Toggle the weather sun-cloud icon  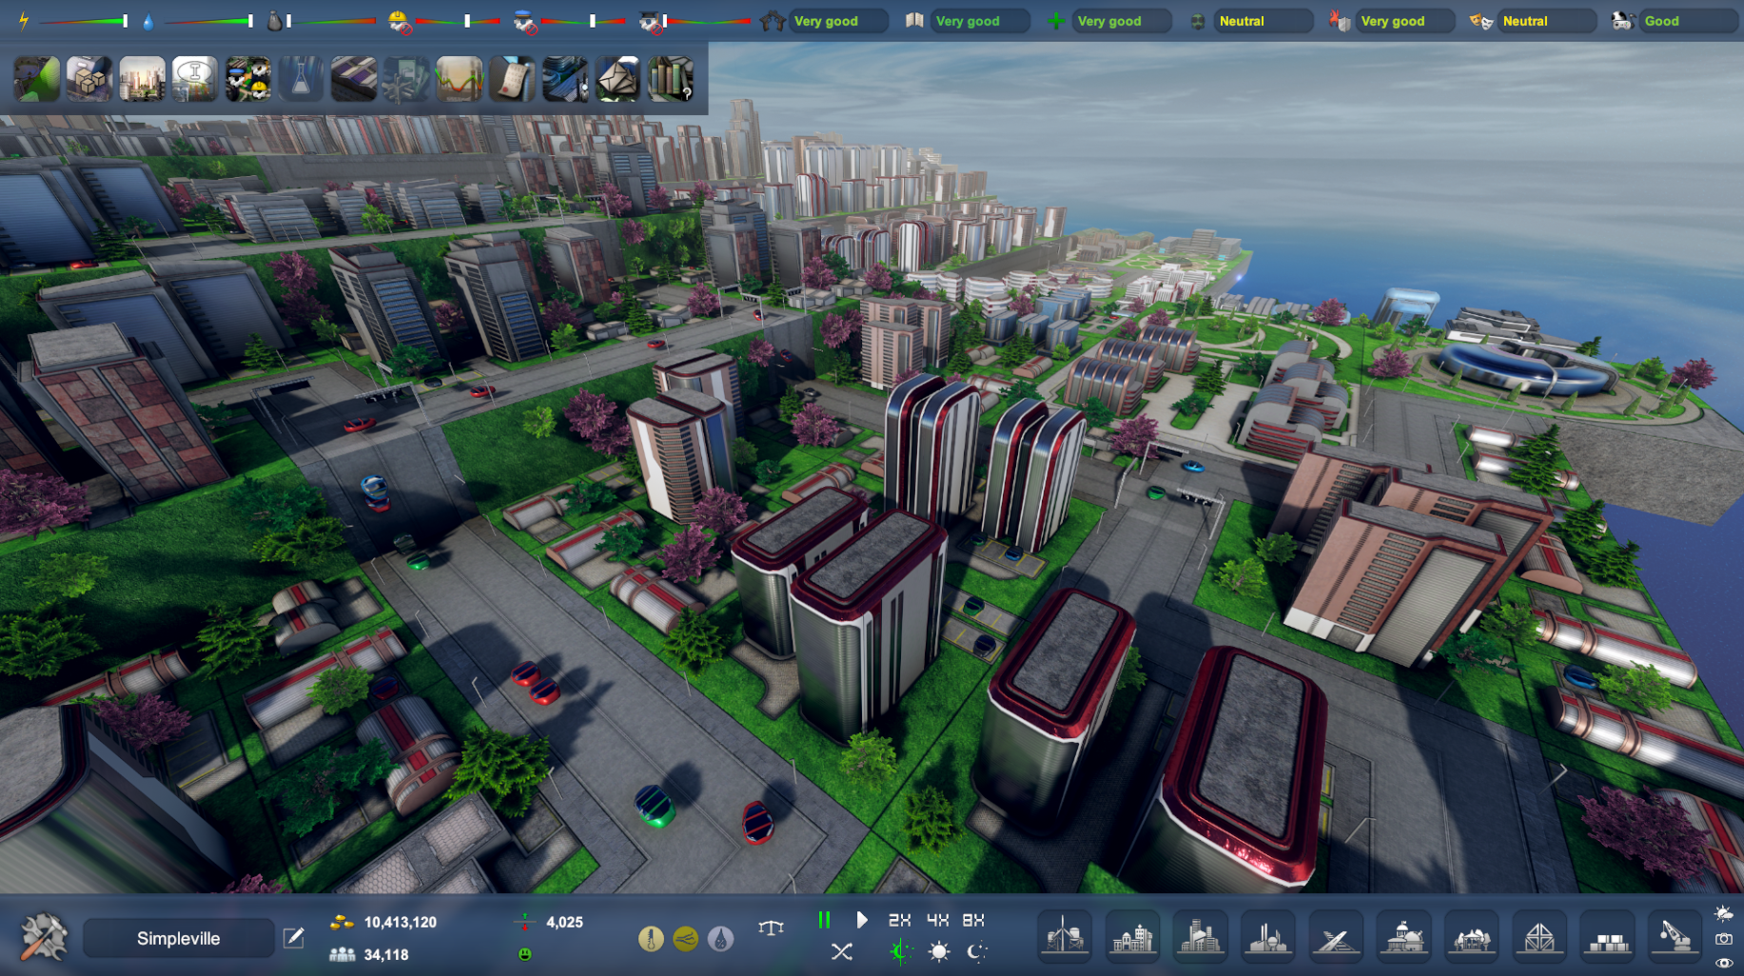point(1724,913)
